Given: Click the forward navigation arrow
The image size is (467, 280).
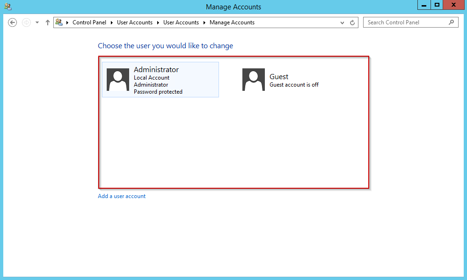Looking at the screenshot, I should tap(26, 22).
